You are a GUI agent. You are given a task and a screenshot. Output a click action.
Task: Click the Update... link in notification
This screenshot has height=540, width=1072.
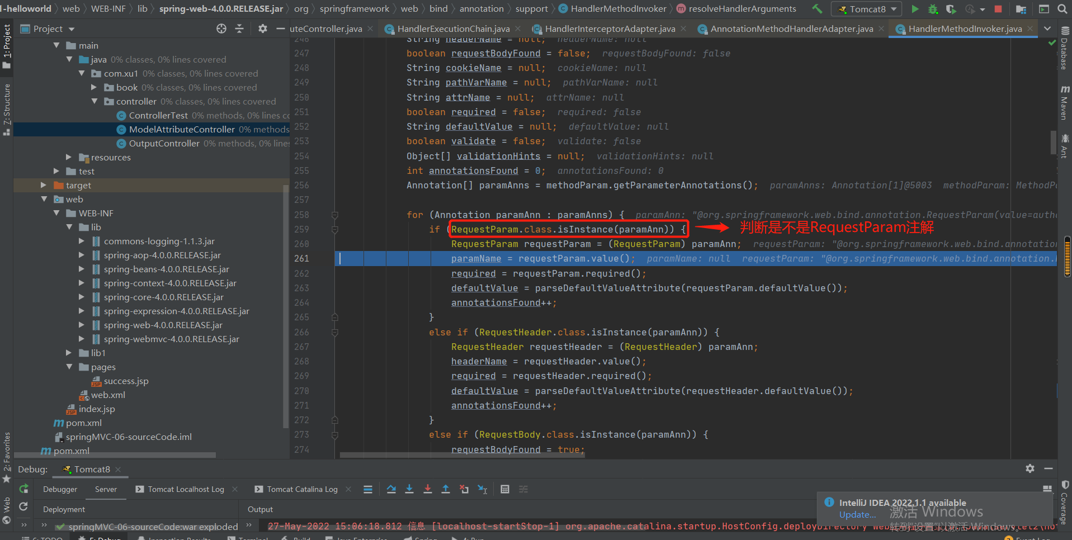click(x=857, y=515)
